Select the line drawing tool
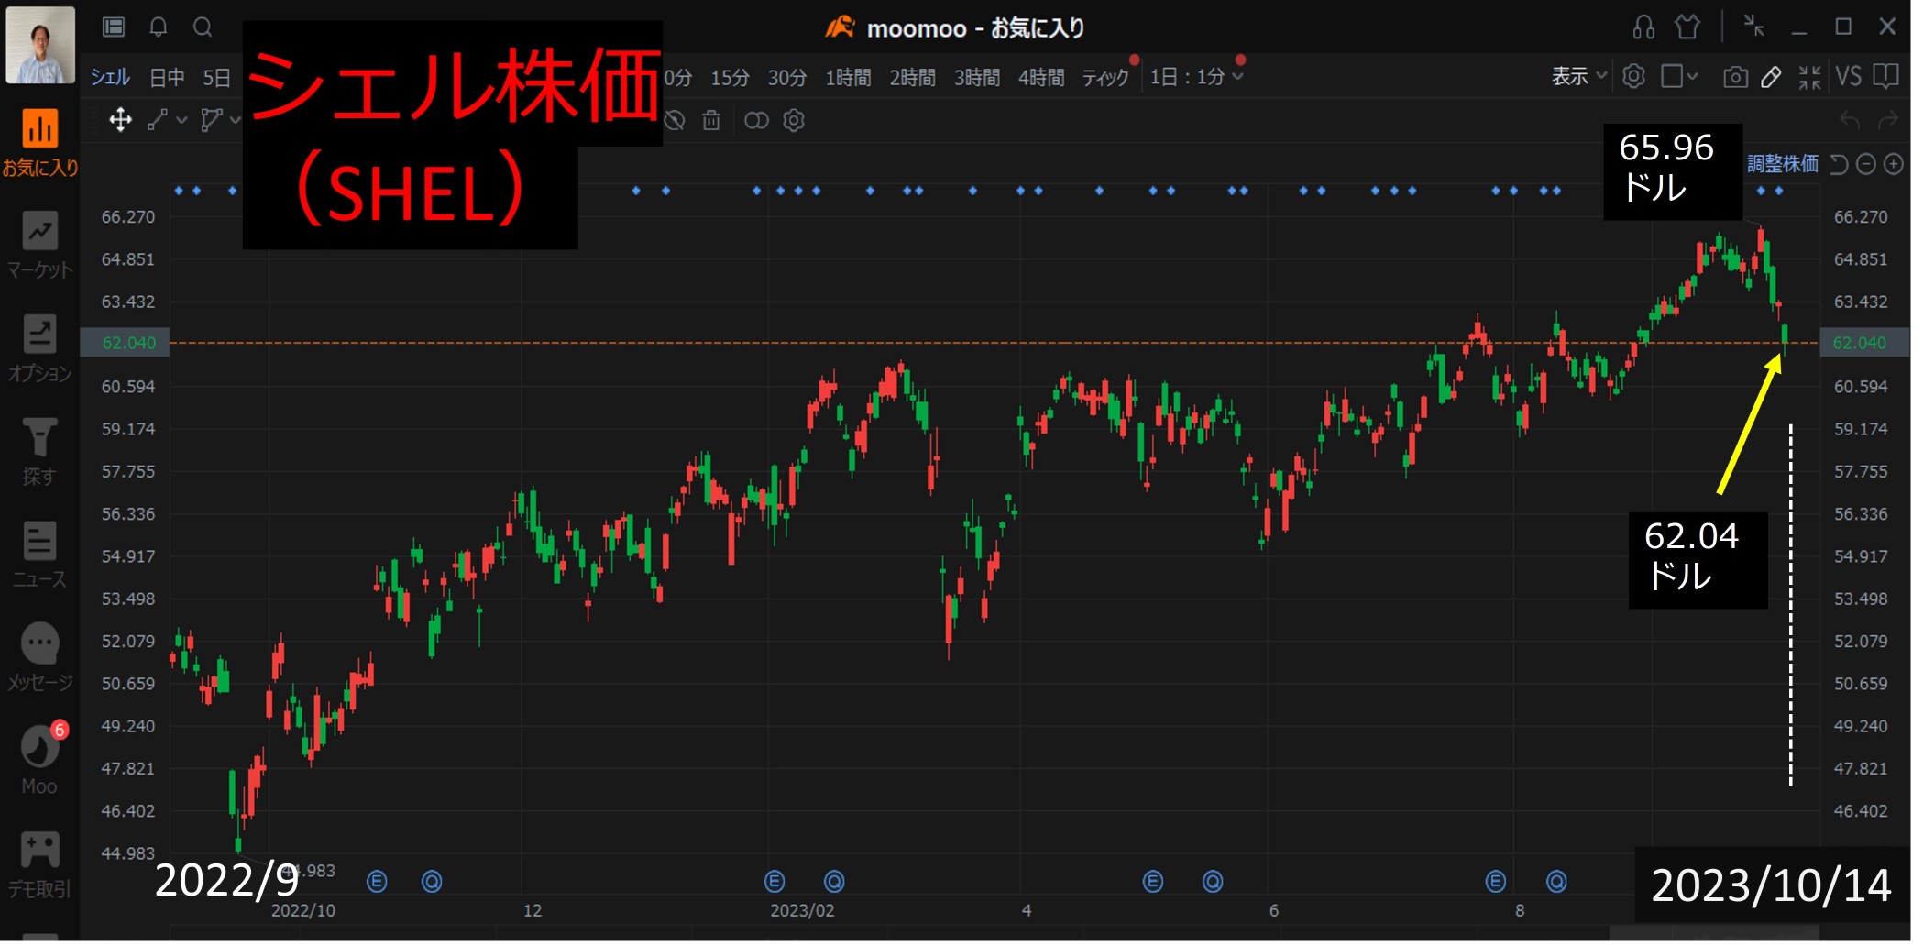This screenshot has width=1923, height=945. [x=158, y=120]
